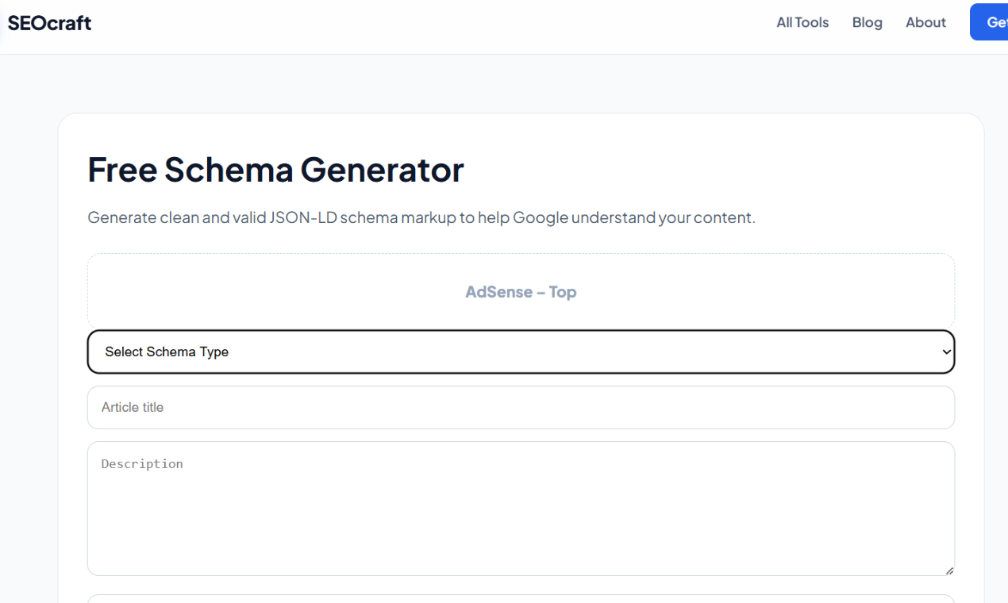Click the word Google in the subtitle
1008x603 pixels.
point(540,217)
